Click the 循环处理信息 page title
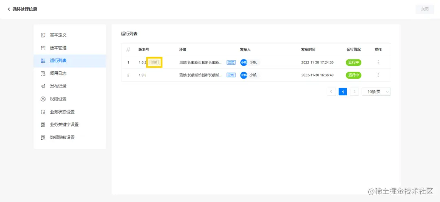 [25, 9]
